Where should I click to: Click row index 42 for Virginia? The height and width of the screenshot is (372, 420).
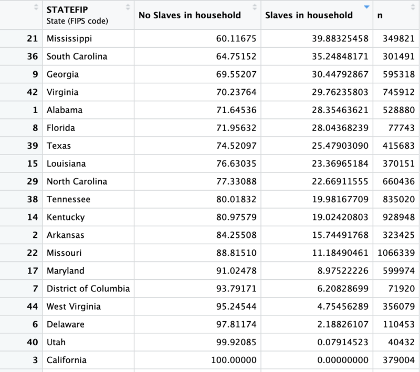33,92
